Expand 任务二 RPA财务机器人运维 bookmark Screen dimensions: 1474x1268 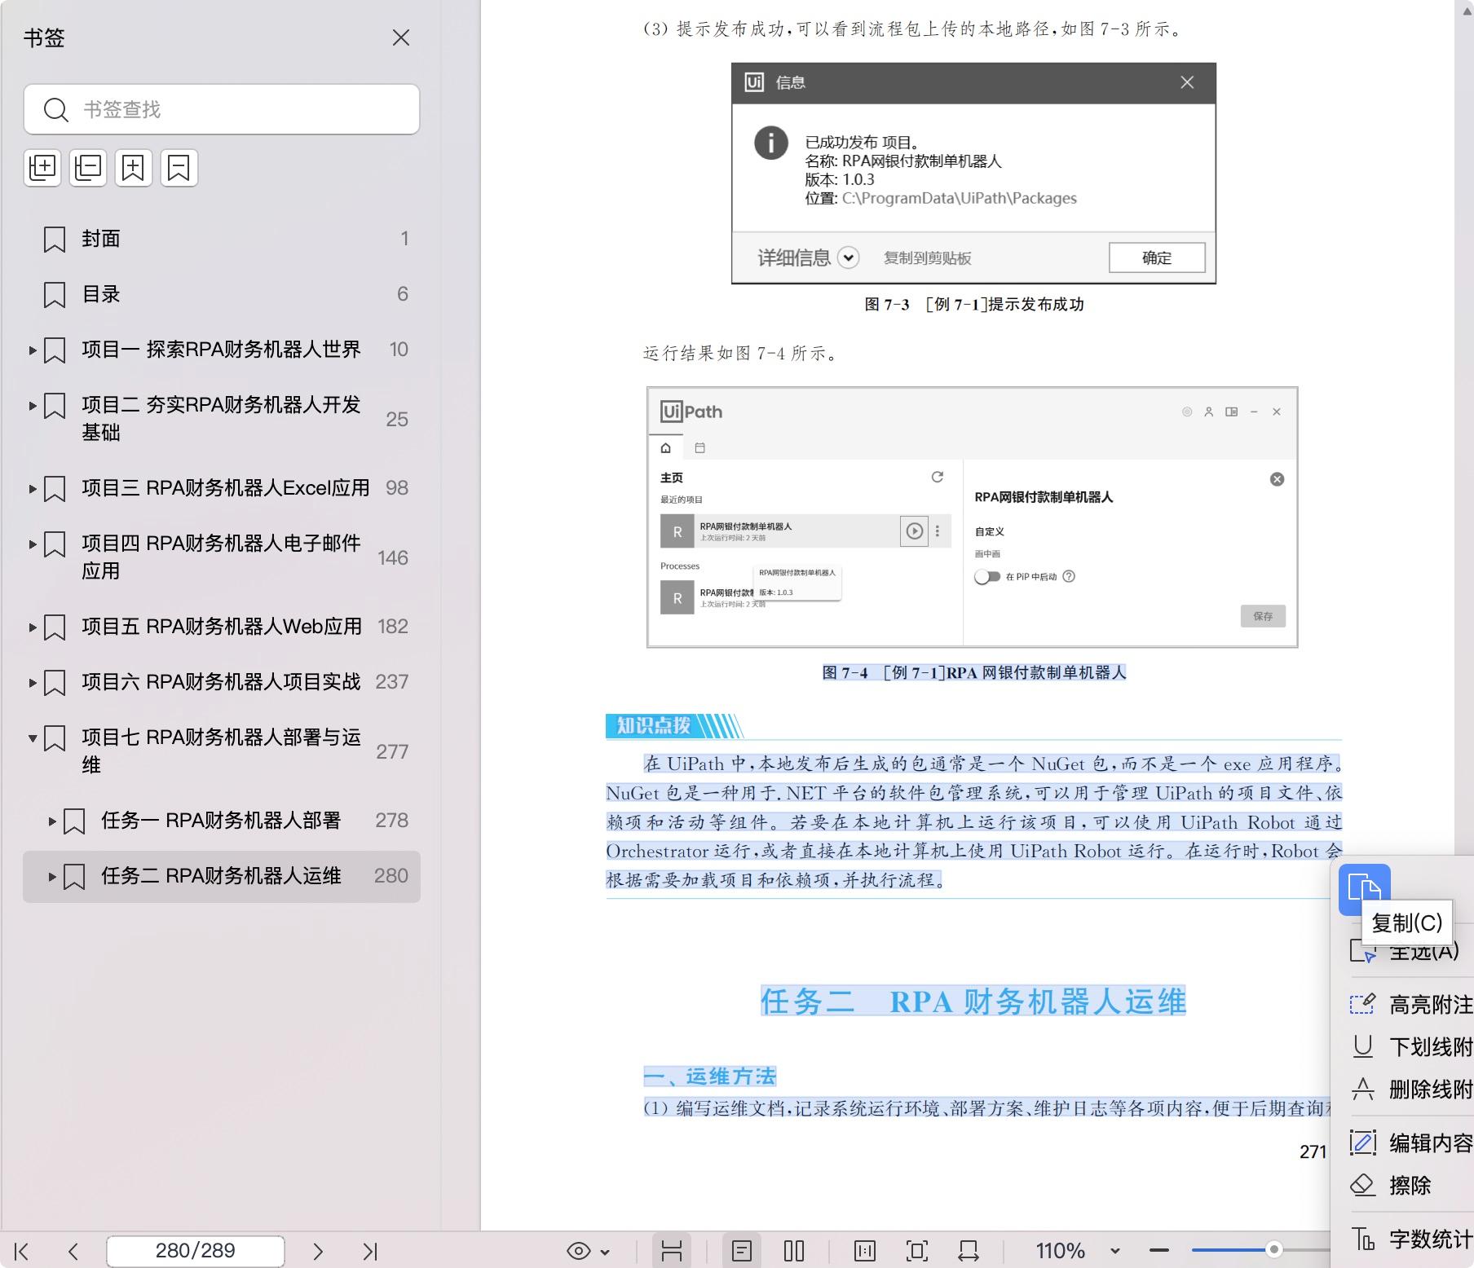[52, 877]
